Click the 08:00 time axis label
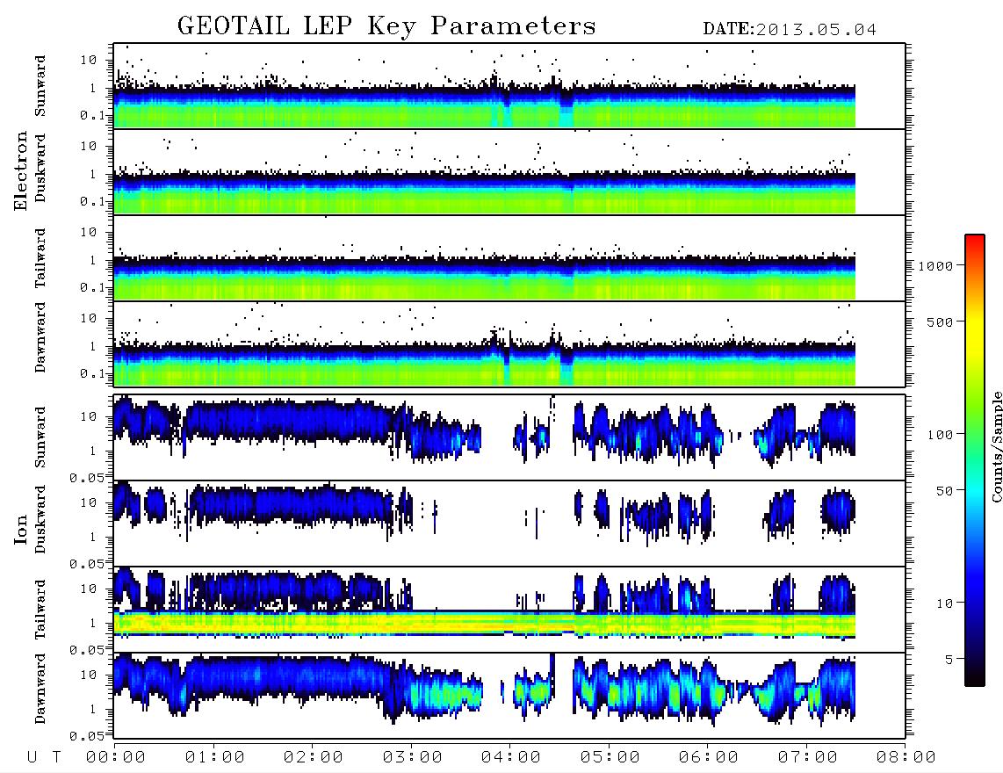The image size is (1003, 773). coord(906,757)
